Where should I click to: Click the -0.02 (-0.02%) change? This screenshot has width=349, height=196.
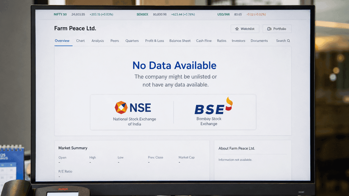coord(256,14)
